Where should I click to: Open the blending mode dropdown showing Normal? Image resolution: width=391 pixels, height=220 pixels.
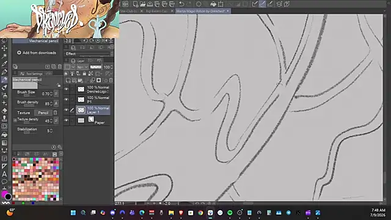click(82, 67)
